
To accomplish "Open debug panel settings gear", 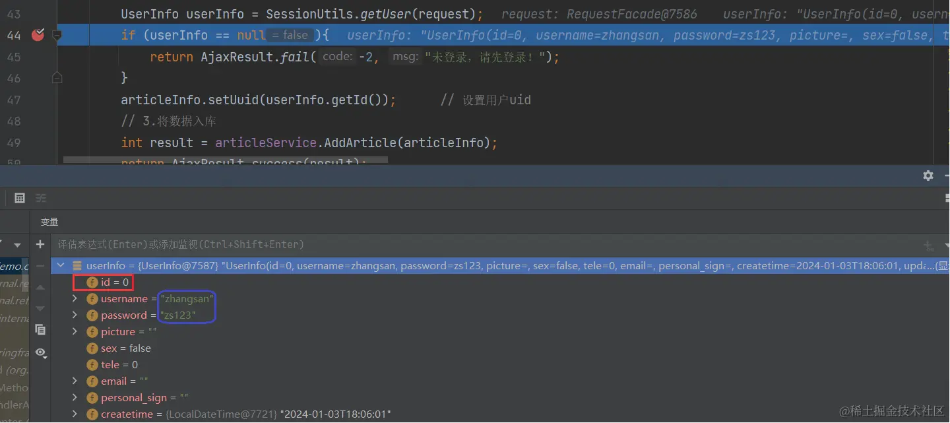I will pyautogui.click(x=928, y=176).
